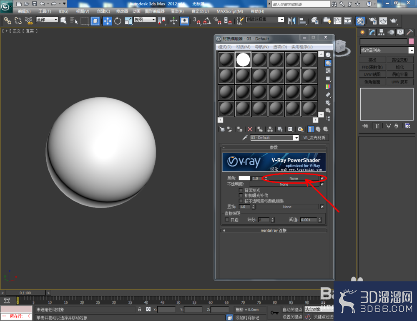Click the white 颜色 color swatch
Viewport: 417px width, 321px height.
tap(244, 178)
